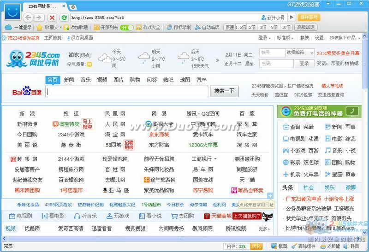Close the 2345网址导航 tab
This screenshot has width=369, height=252.
coord(64,6)
